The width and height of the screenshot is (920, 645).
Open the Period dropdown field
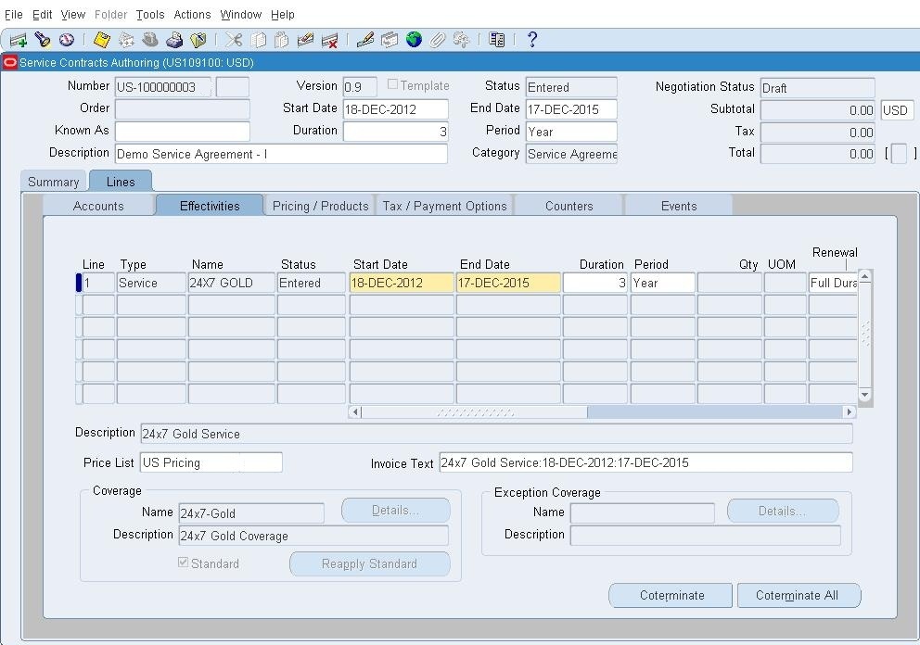pos(571,131)
